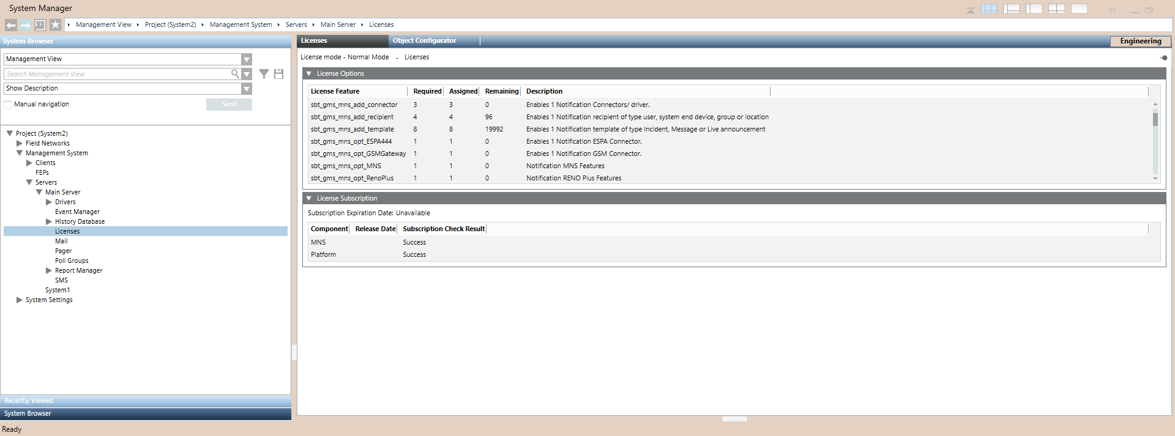Select the single full-pane layout icon
Viewport: 1175px width, 436px height.
click(x=1079, y=9)
